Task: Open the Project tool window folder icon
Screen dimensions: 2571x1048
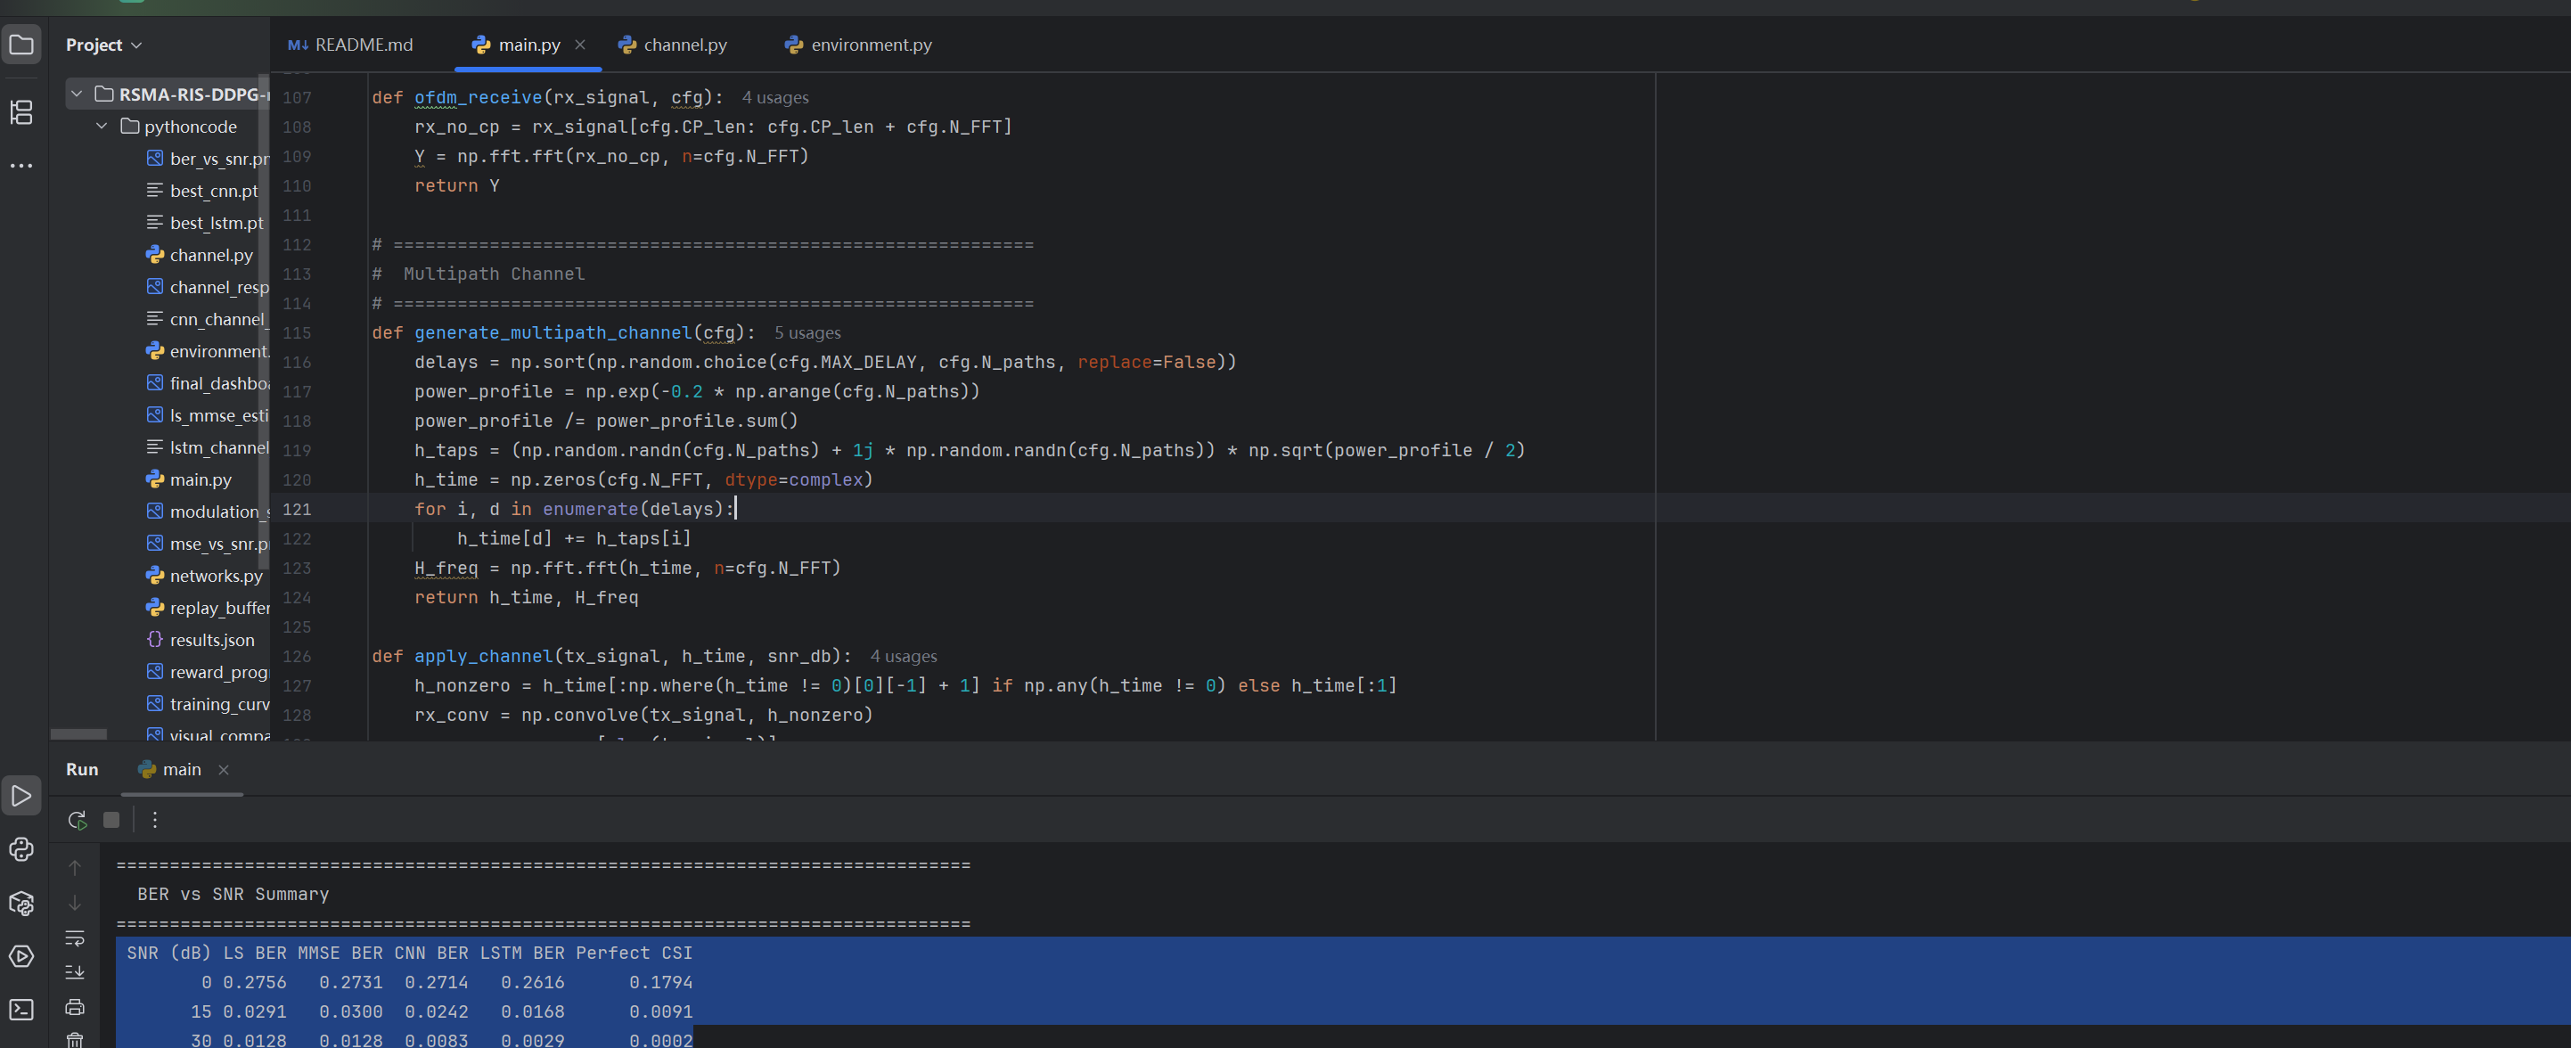Action: pos(21,45)
